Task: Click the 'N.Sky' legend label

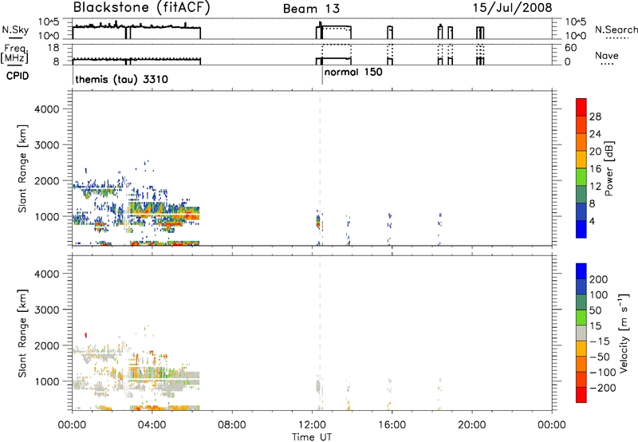Action: tap(15, 30)
